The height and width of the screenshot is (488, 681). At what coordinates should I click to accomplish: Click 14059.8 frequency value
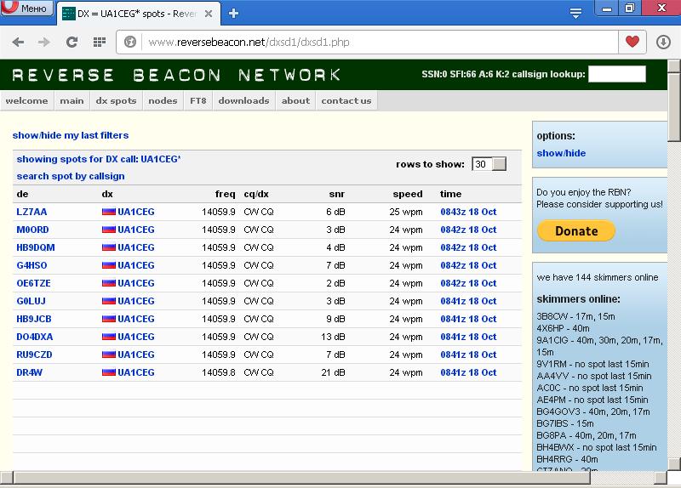coord(219,372)
